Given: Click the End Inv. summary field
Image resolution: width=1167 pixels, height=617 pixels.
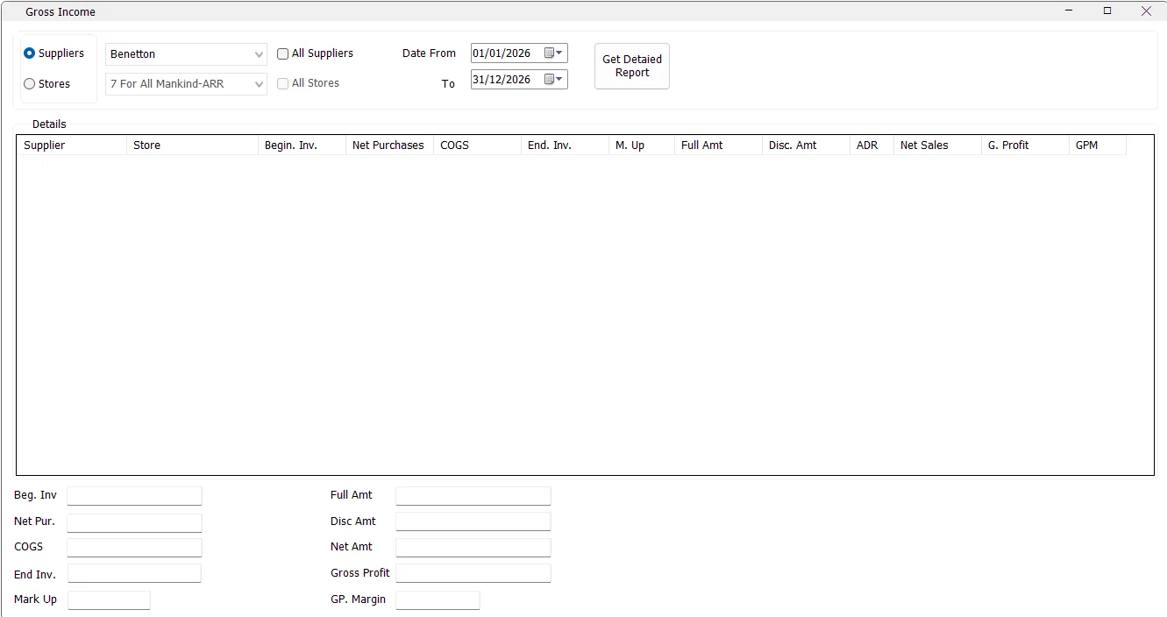Looking at the screenshot, I should coord(135,574).
